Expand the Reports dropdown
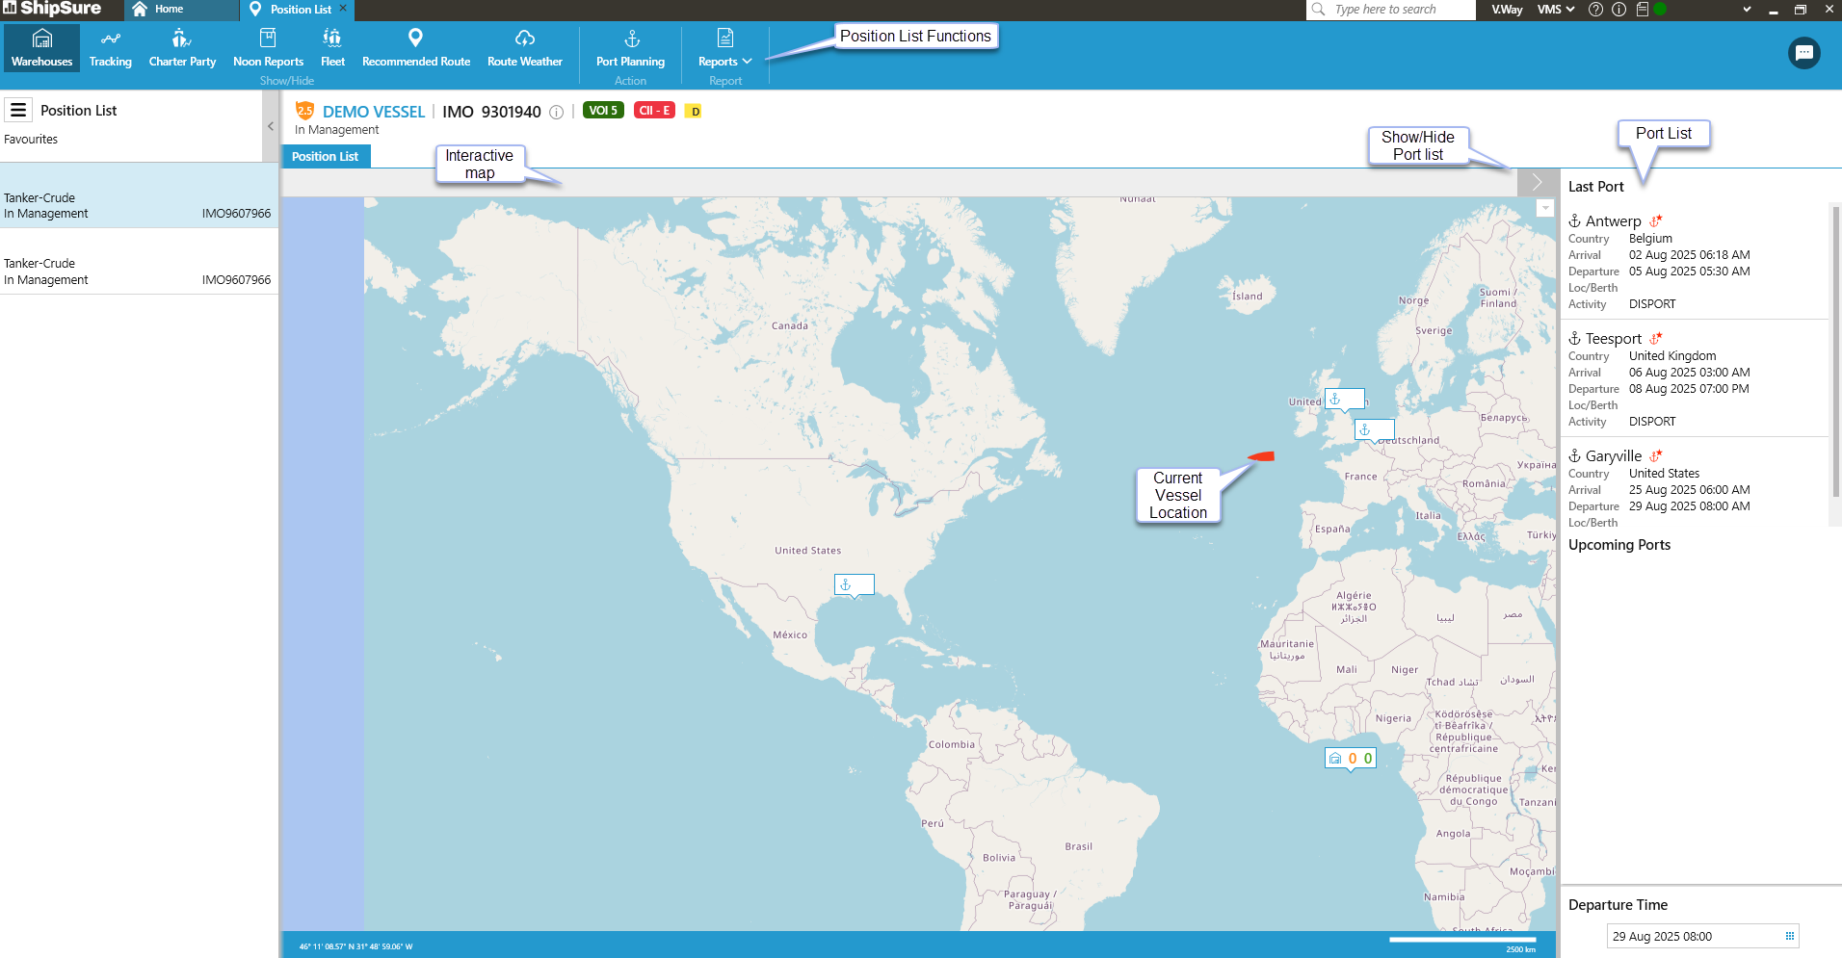This screenshot has width=1842, height=958. (724, 61)
